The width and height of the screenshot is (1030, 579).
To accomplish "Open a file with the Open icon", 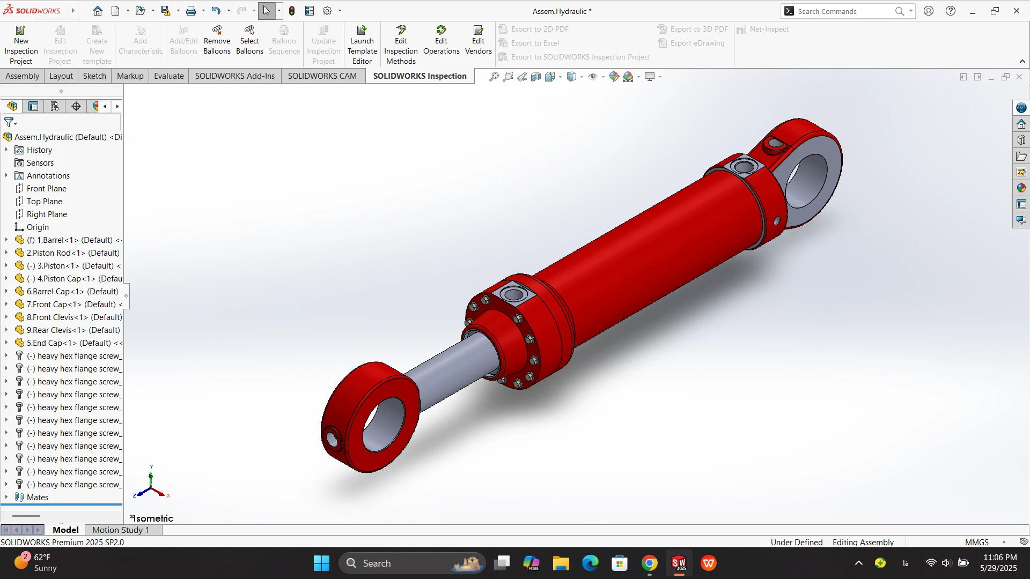I will point(140,11).
